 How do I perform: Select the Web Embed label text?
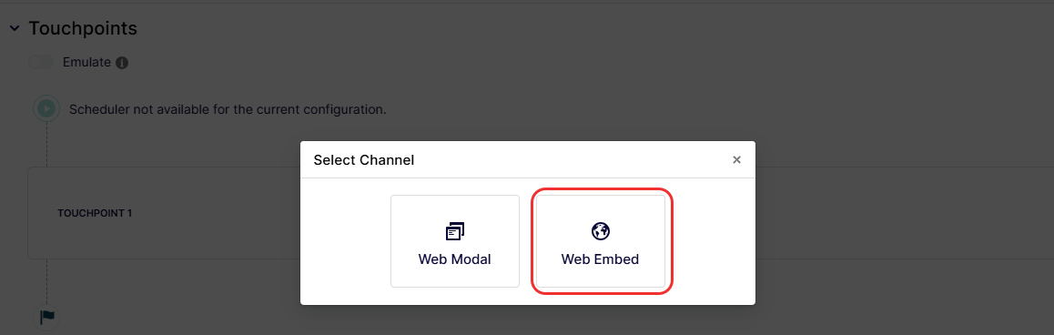click(x=600, y=259)
